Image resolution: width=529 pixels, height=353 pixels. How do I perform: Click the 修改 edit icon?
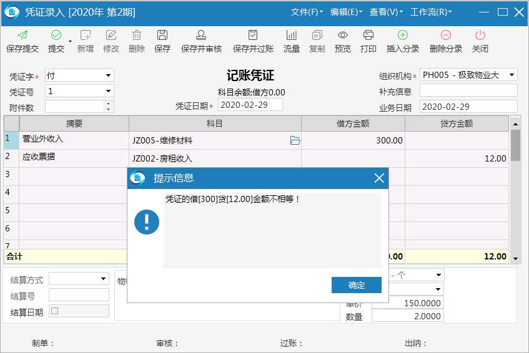pyautogui.click(x=111, y=35)
